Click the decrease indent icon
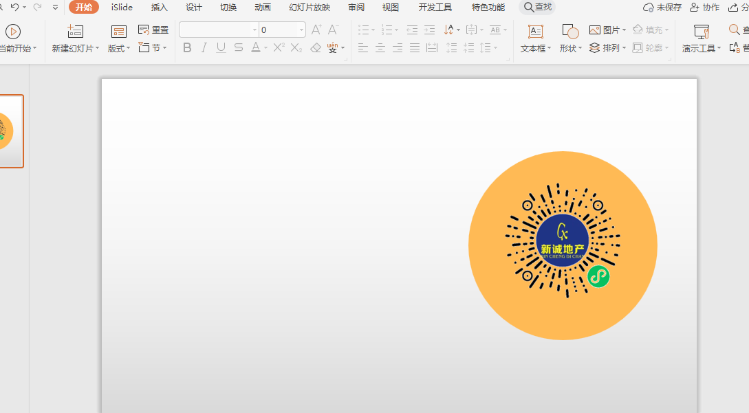Image resolution: width=749 pixels, height=413 pixels. click(x=412, y=30)
